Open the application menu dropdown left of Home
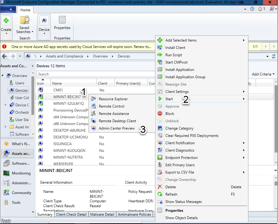Image resolution: width=278 pixels, height=224 pixels. 8,9
